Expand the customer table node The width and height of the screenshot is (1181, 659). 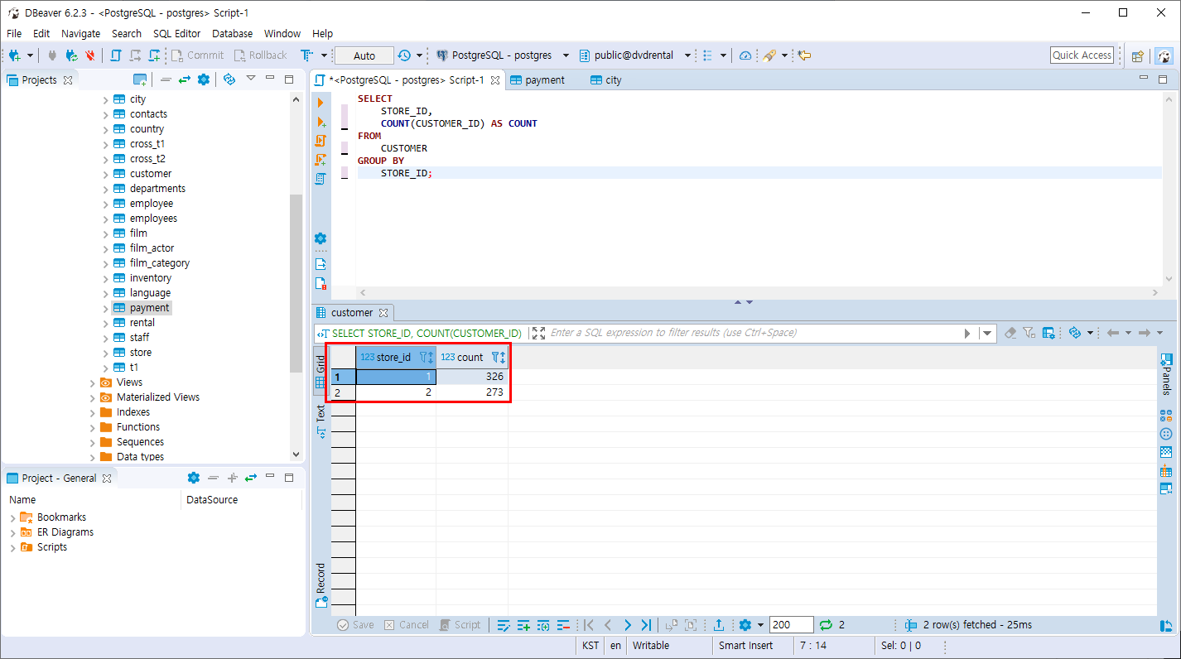click(105, 174)
